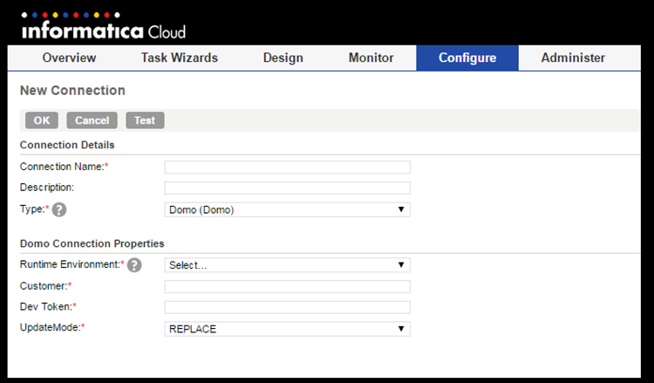Click the Dev Token label

46,306
